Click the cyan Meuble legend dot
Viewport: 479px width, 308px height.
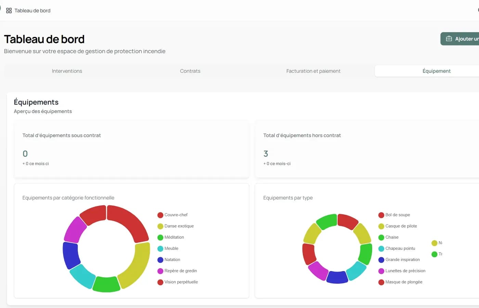point(160,249)
